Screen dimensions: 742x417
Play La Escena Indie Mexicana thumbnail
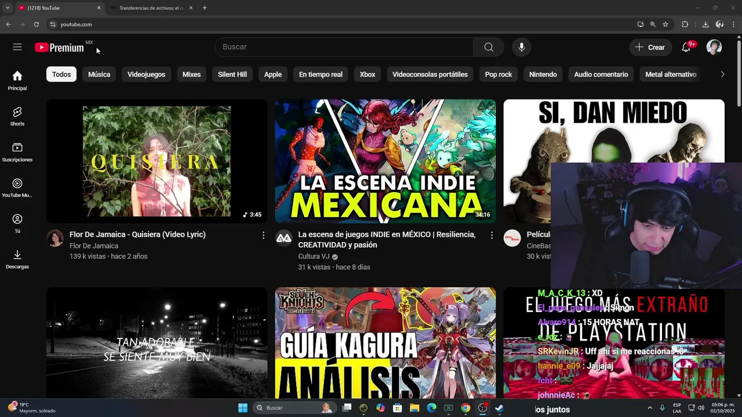[x=385, y=161]
